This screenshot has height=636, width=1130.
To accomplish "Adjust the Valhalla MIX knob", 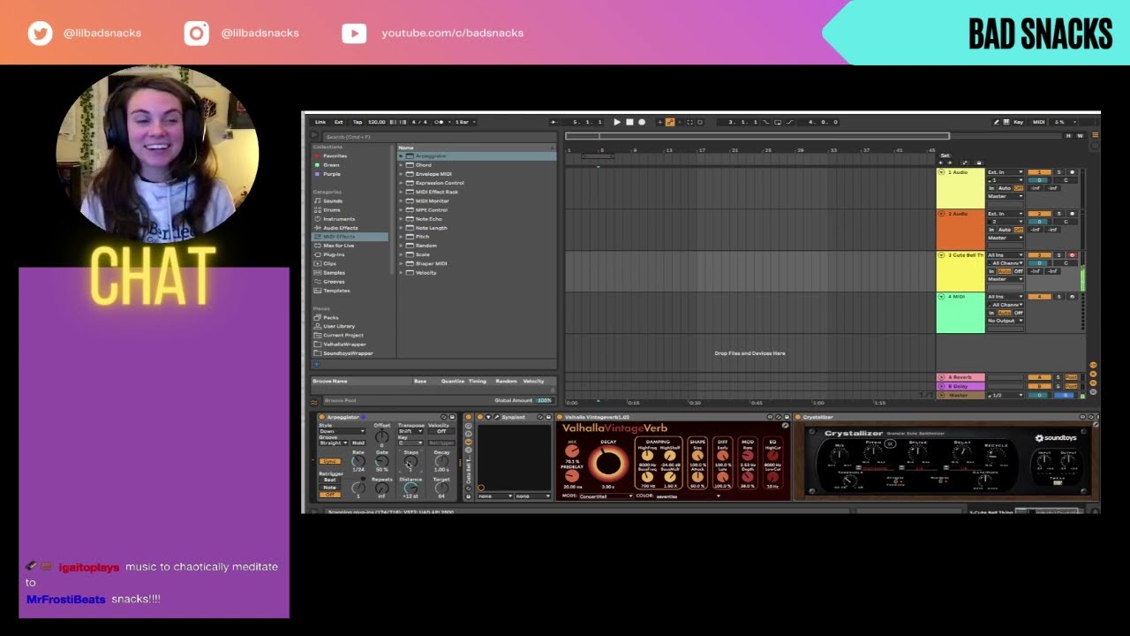I will coord(572,451).
